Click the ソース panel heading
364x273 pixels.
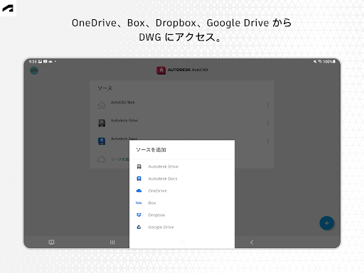pyautogui.click(x=105, y=88)
